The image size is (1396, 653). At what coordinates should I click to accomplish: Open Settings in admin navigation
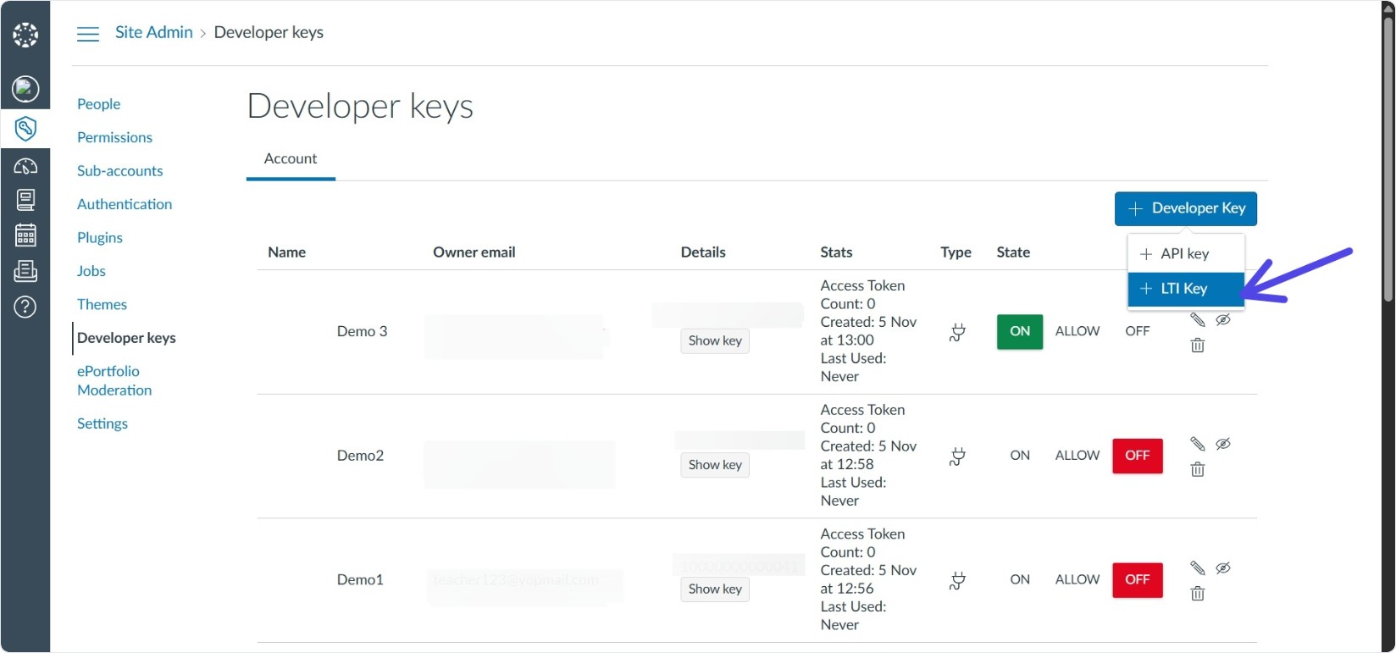click(102, 423)
